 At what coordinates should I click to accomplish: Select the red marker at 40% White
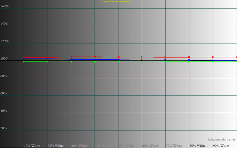95,57
